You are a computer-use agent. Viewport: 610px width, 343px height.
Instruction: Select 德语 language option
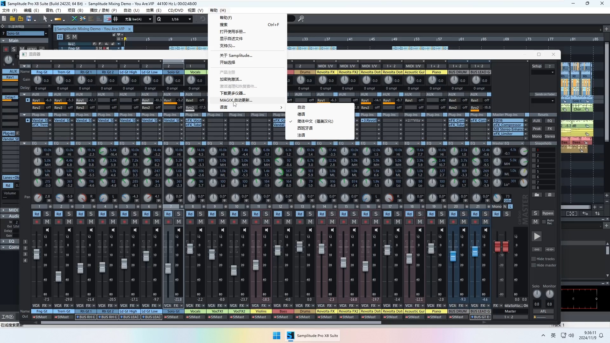320,114
